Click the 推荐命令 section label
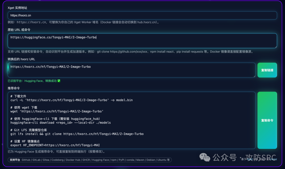This screenshot has height=169, width=285. [x=14, y=88]
